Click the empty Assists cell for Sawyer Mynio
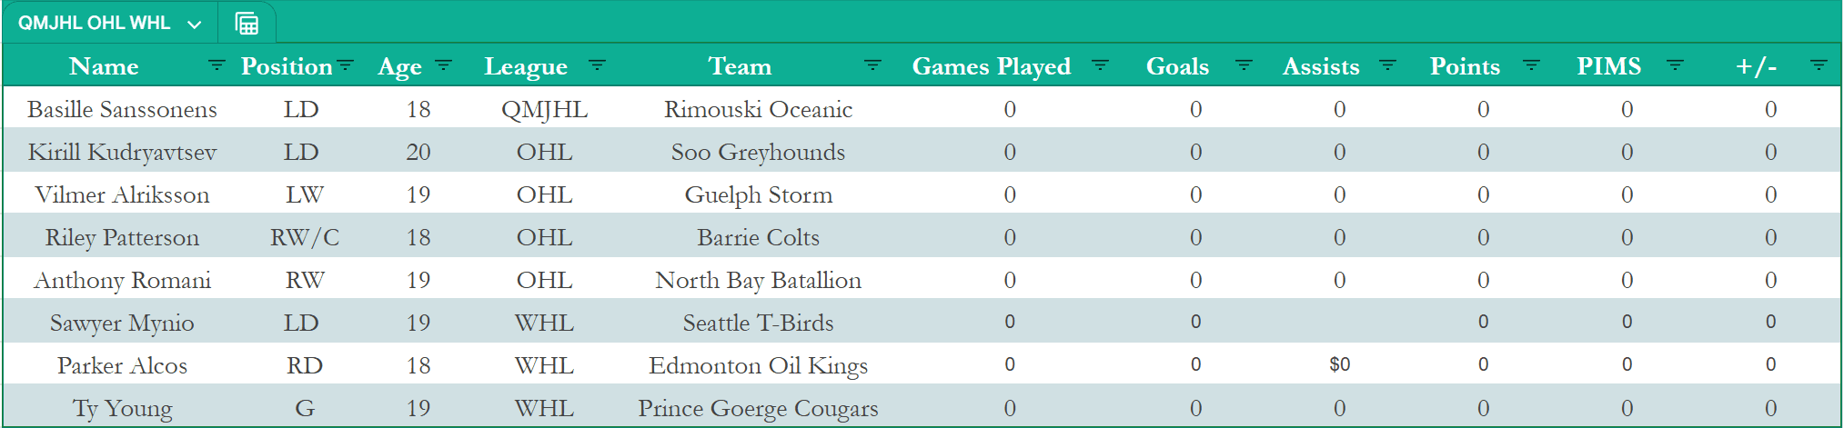The image size is (1844, 428). click(x=1339, y=323)
